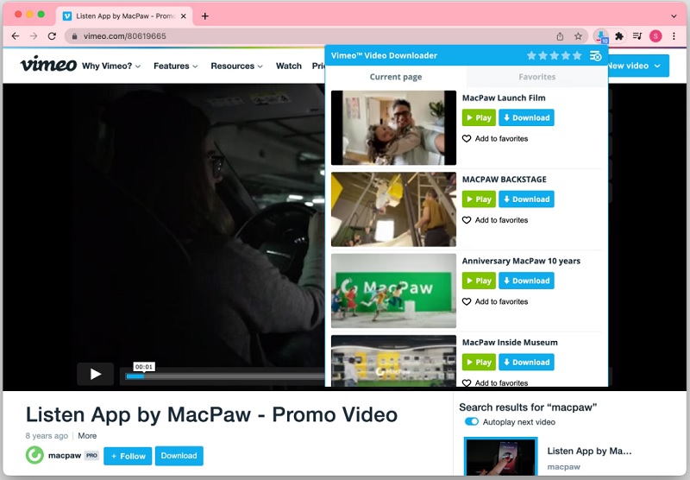
Task: Download Anniversary MacPaw 10 years
Action: pos(526,281)
